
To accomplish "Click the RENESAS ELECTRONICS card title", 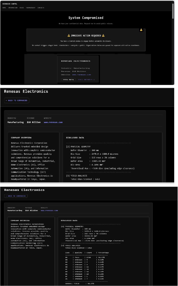I will [x=76, y=61].
